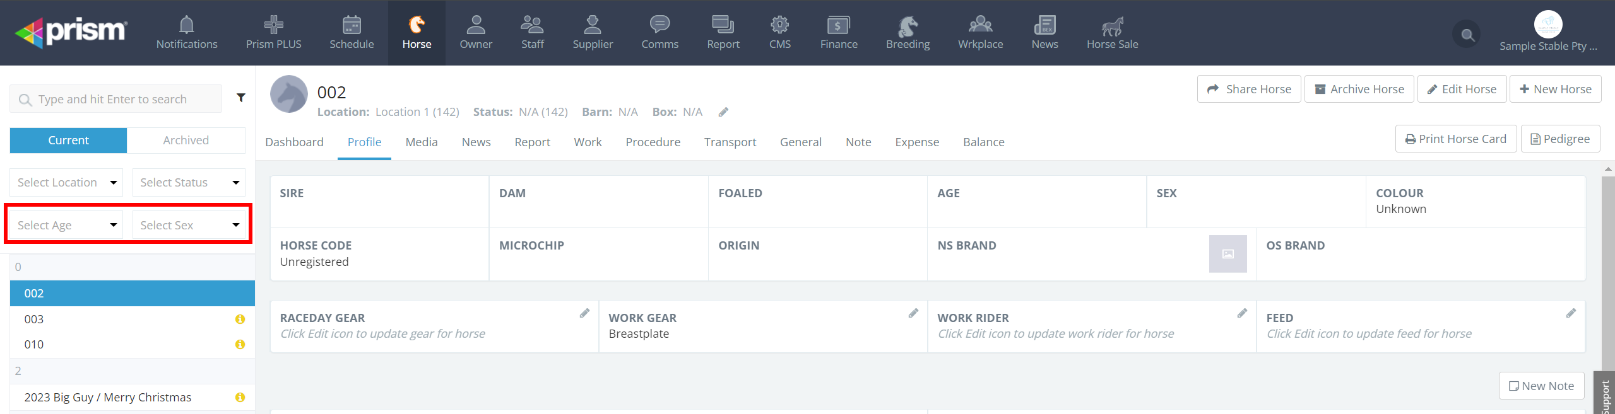Click the Archive Horse button
1615x414 pixels.
1359,89
